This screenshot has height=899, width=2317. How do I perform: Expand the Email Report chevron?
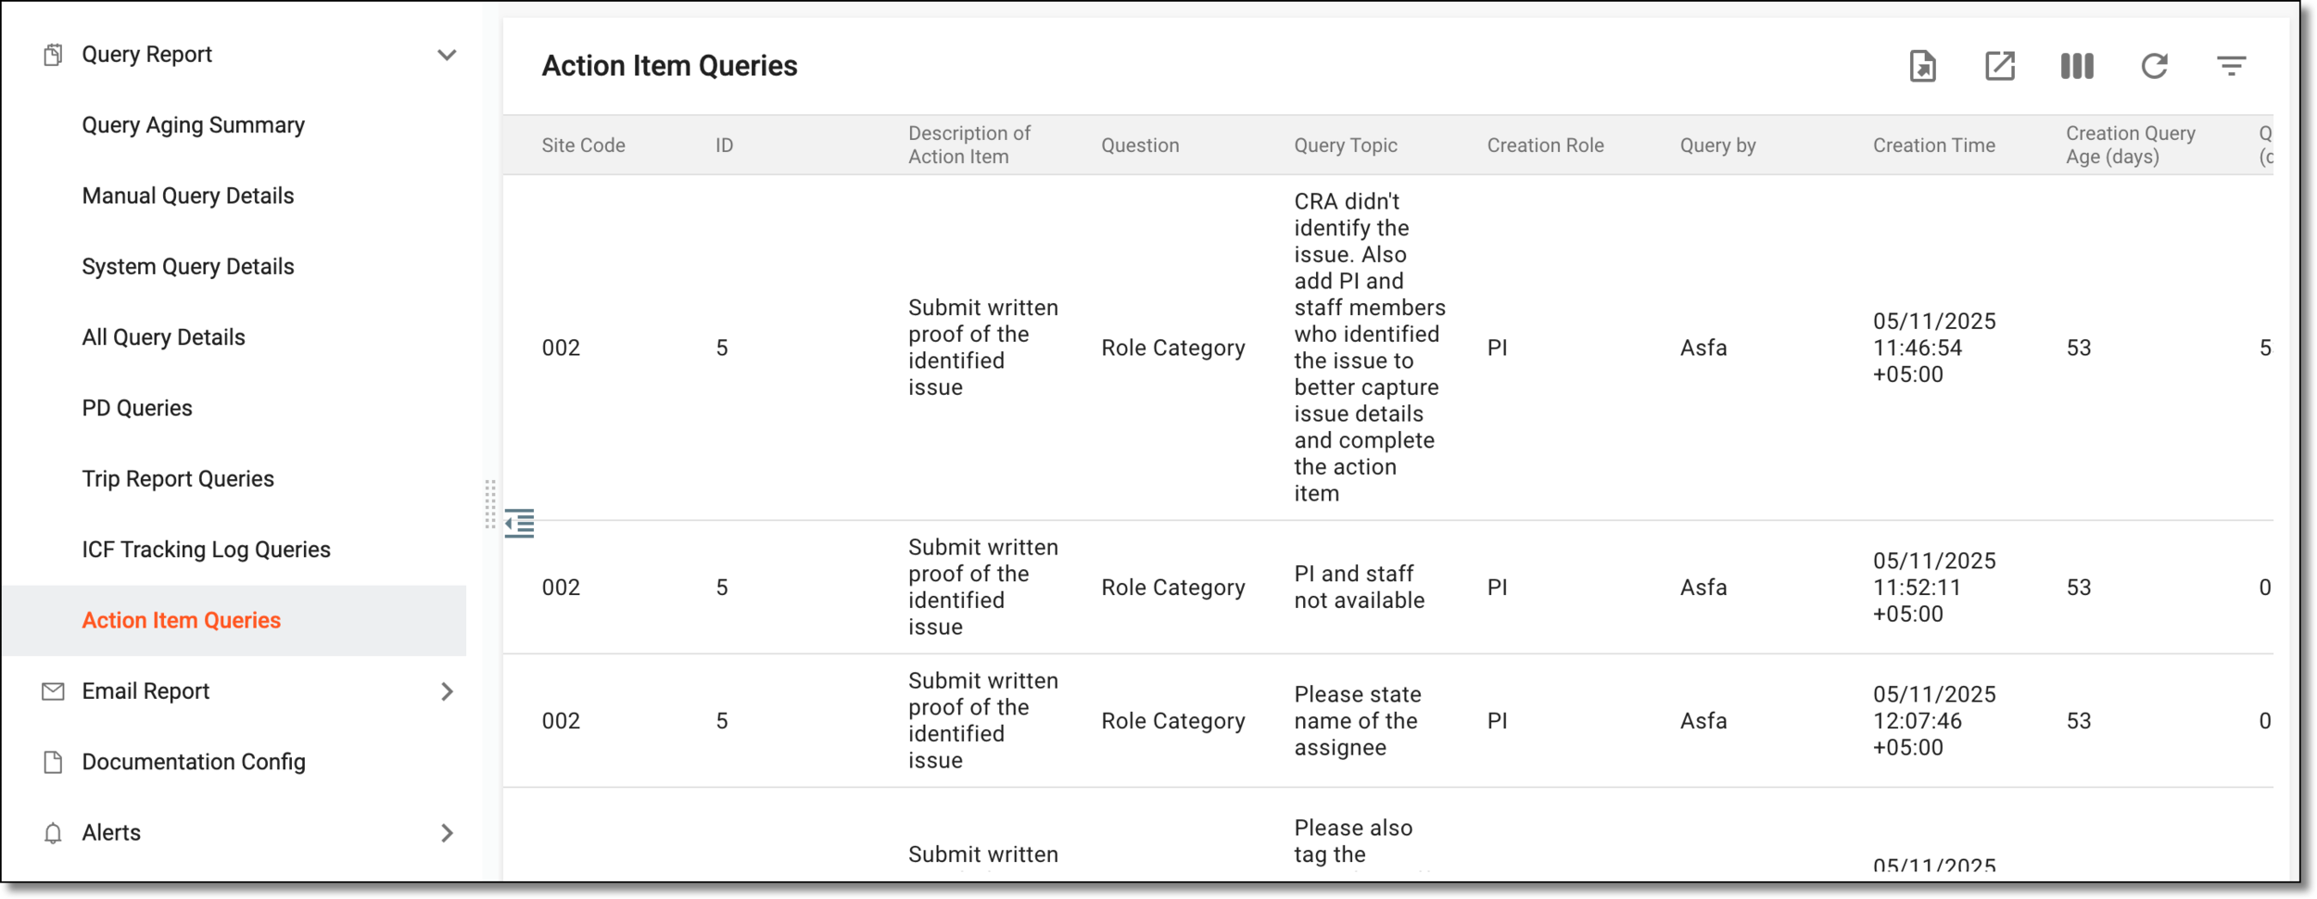pos(447,691)
